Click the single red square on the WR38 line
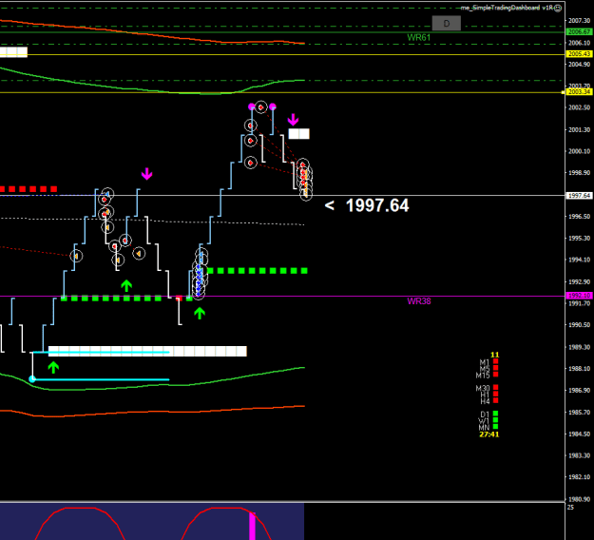Viewport: 594px width, 540px height. [179, 299]
